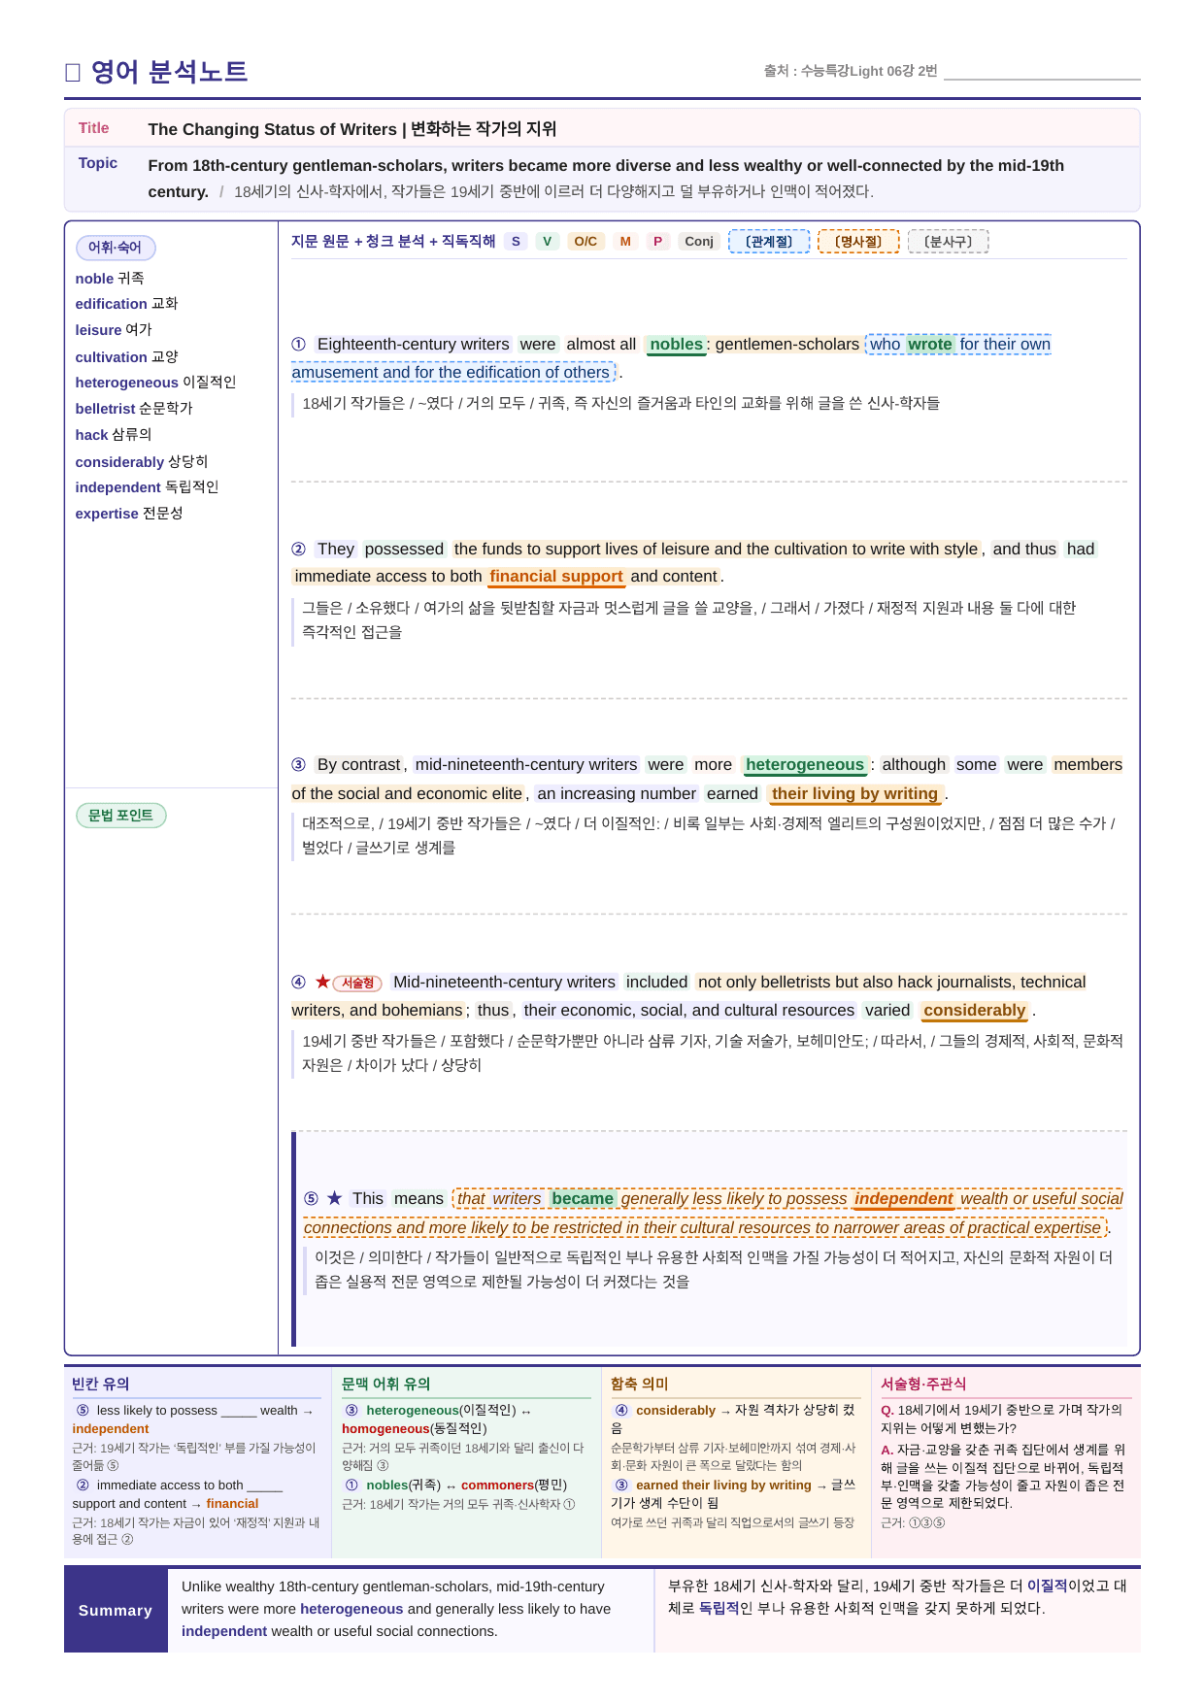Click the vocabulary entry 'leisure 여가'
The height and width of the screenshot is (1703, 1204).
[x=114, y=330]
